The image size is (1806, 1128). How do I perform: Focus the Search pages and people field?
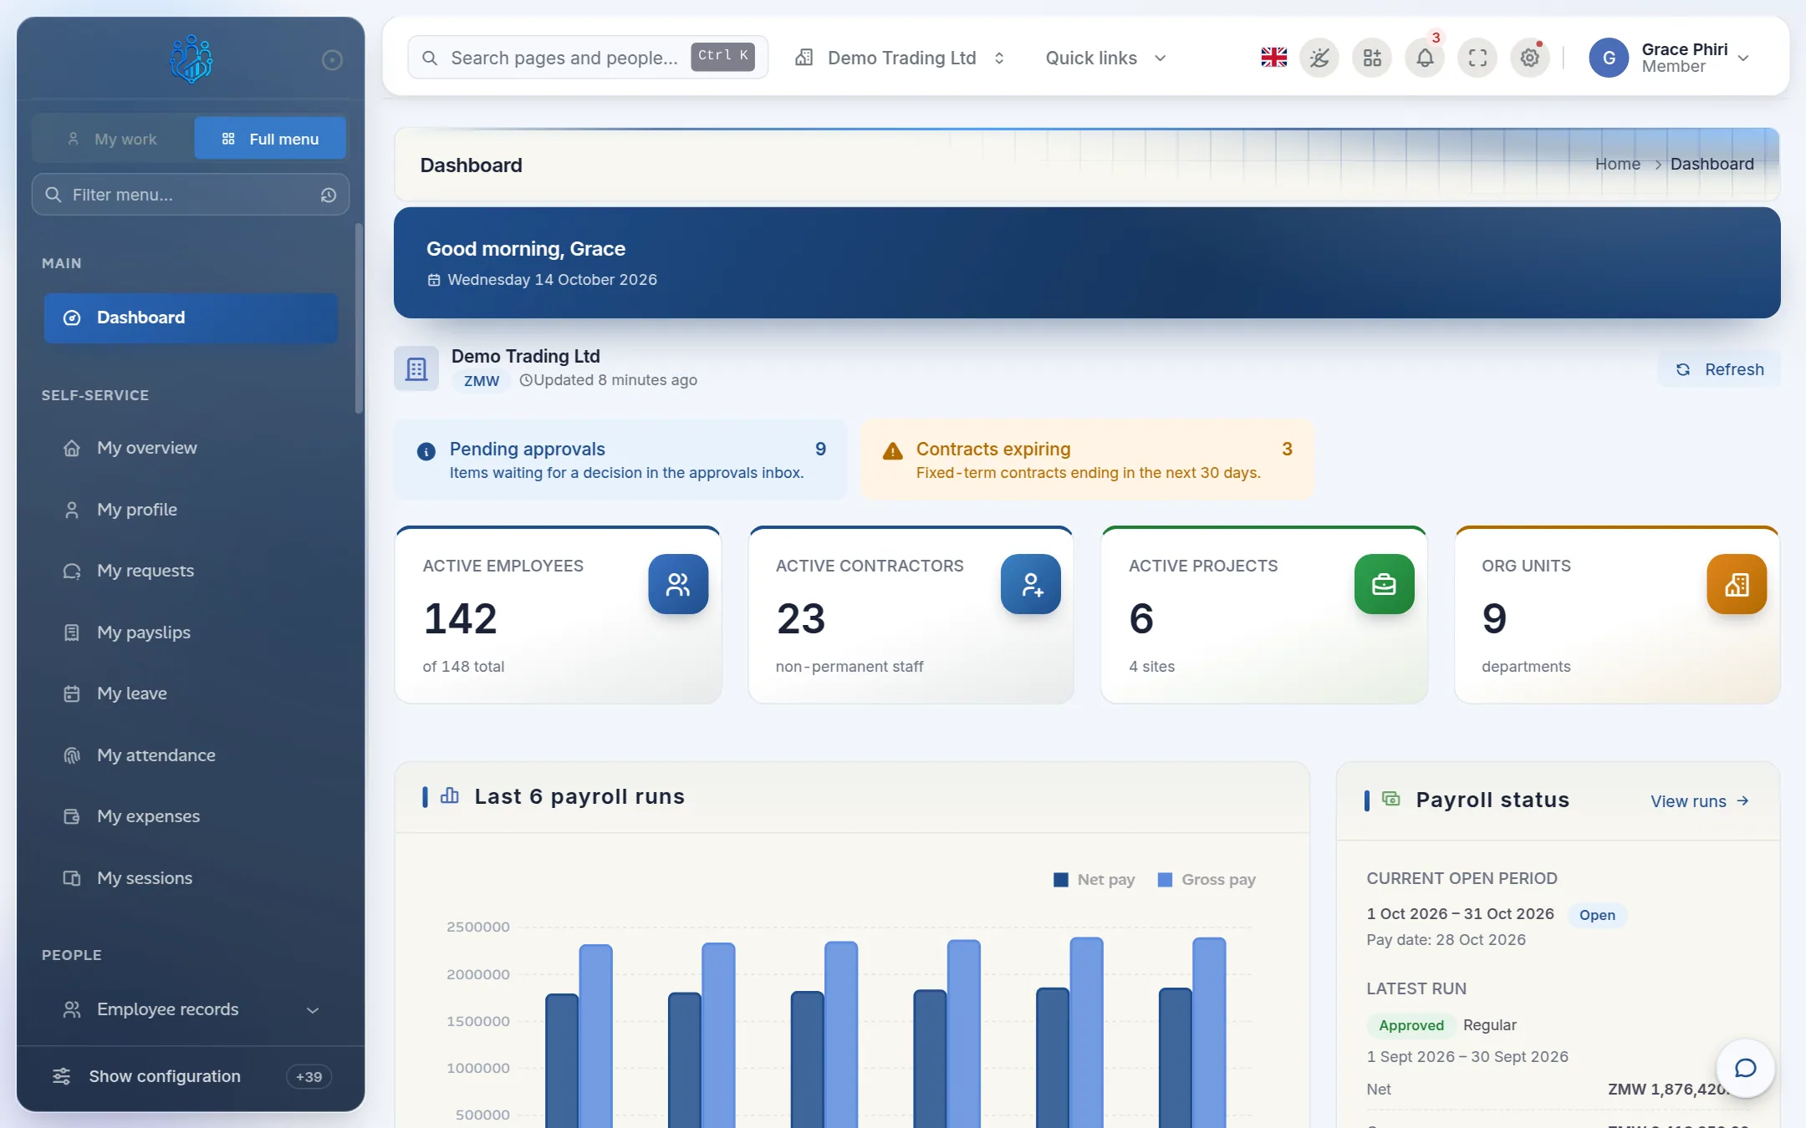588,58
